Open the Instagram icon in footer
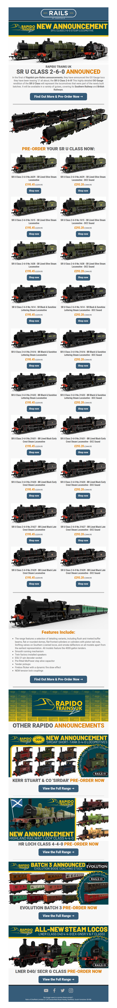117x1008 pixels. (x=71, y=990)
